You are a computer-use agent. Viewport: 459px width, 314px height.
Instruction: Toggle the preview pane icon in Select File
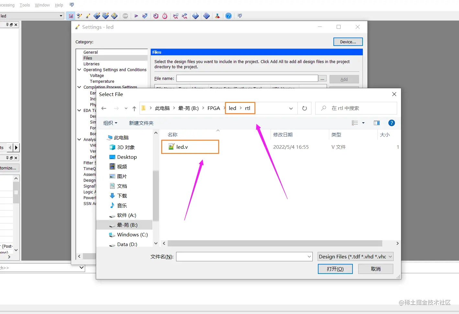coord(377,123)
